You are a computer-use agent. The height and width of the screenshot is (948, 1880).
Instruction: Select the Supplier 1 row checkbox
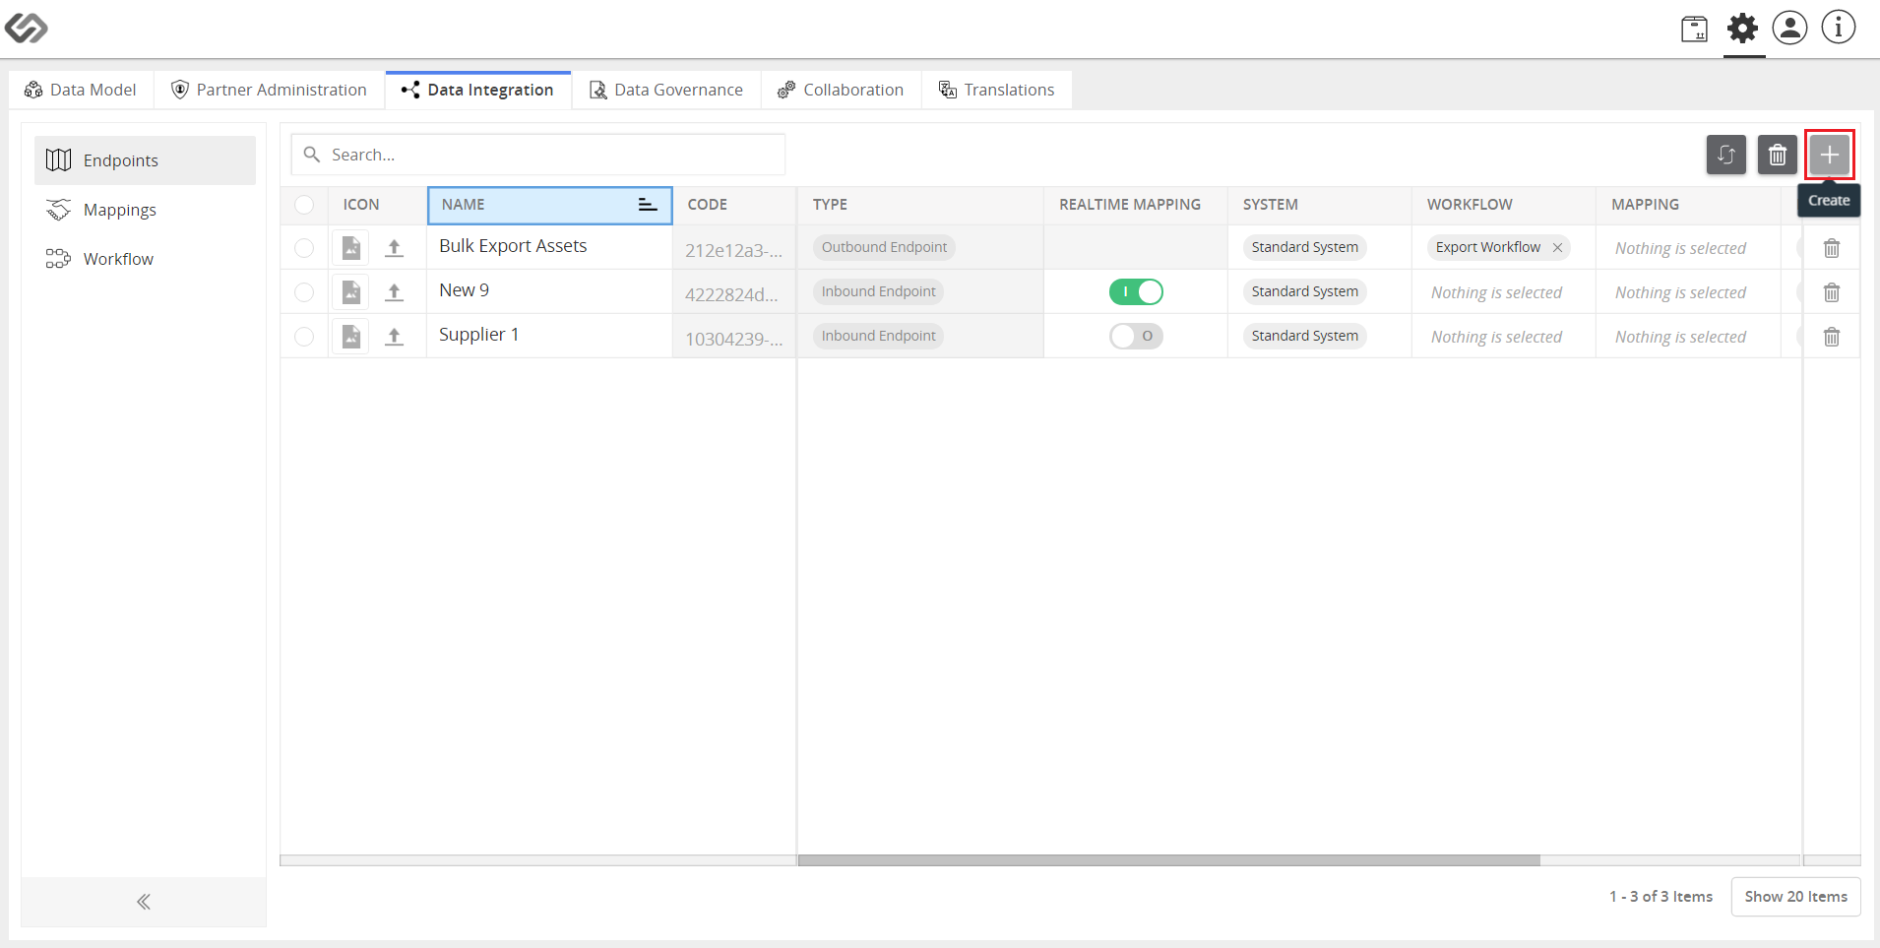coord(304,337)
